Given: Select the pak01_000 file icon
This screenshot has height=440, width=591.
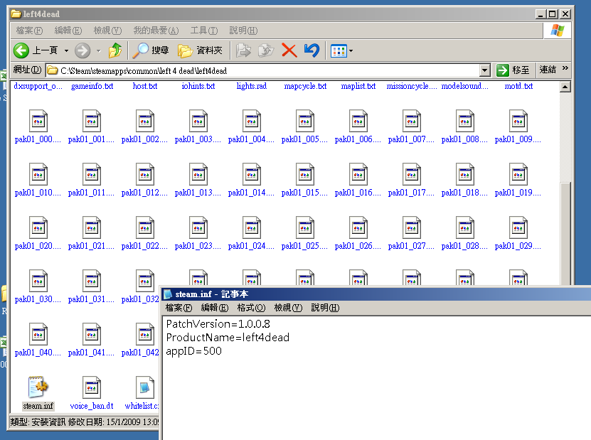Looking at the screenshot, I should (38, 122).
